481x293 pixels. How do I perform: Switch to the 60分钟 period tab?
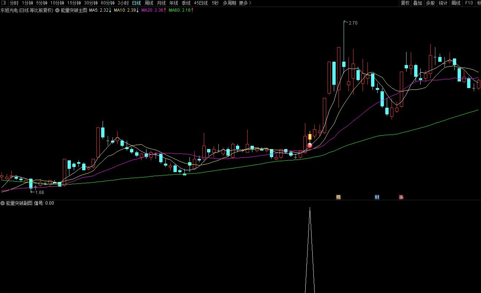coord(108,3)
